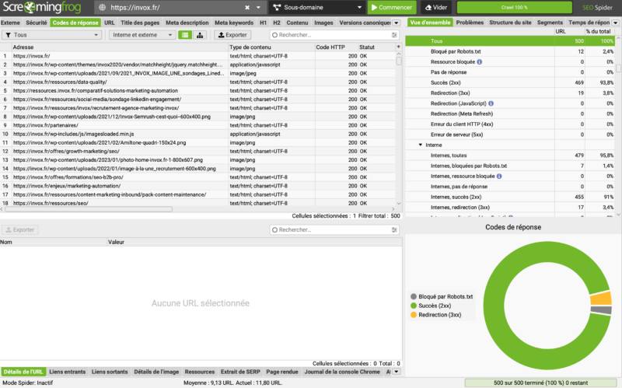Select the Images tab
The image size is (622, 388).
tap(323, 23)
